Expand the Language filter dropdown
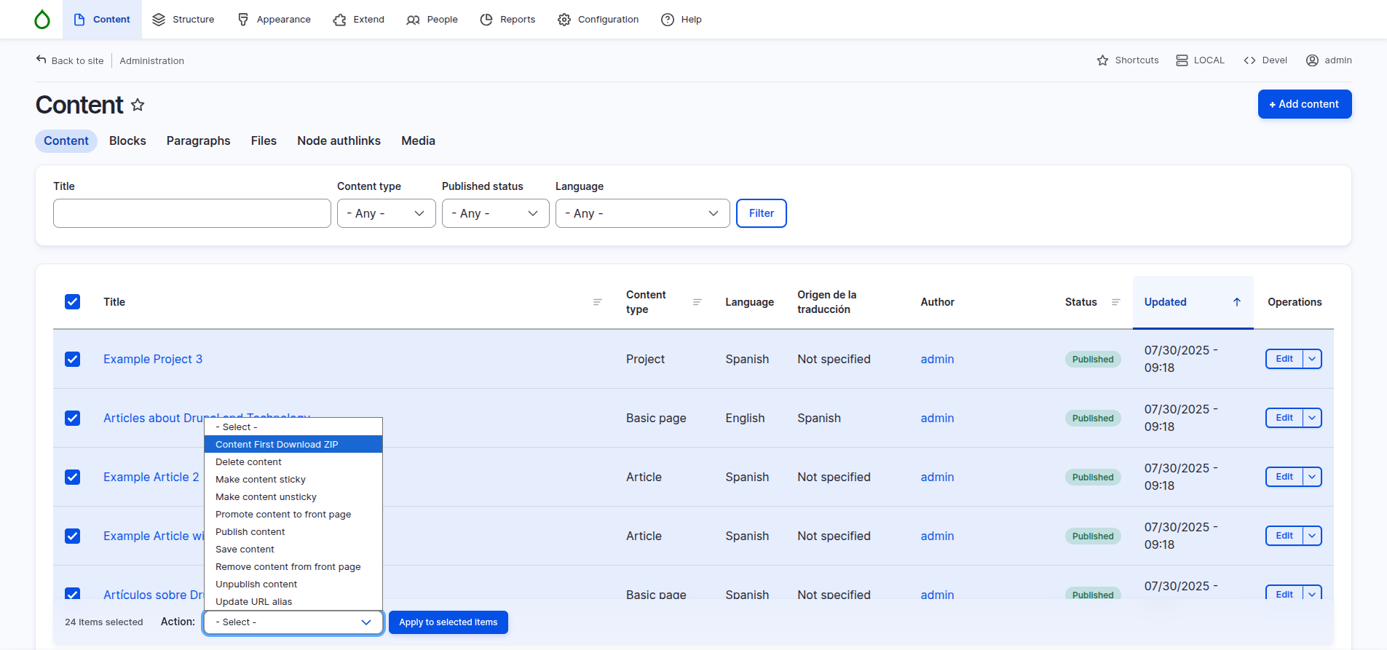The width and height of the screenshot is (1387, 650). 642,213
